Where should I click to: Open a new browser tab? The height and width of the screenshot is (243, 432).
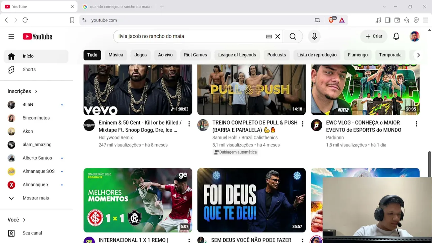click(x=162, y=7)
